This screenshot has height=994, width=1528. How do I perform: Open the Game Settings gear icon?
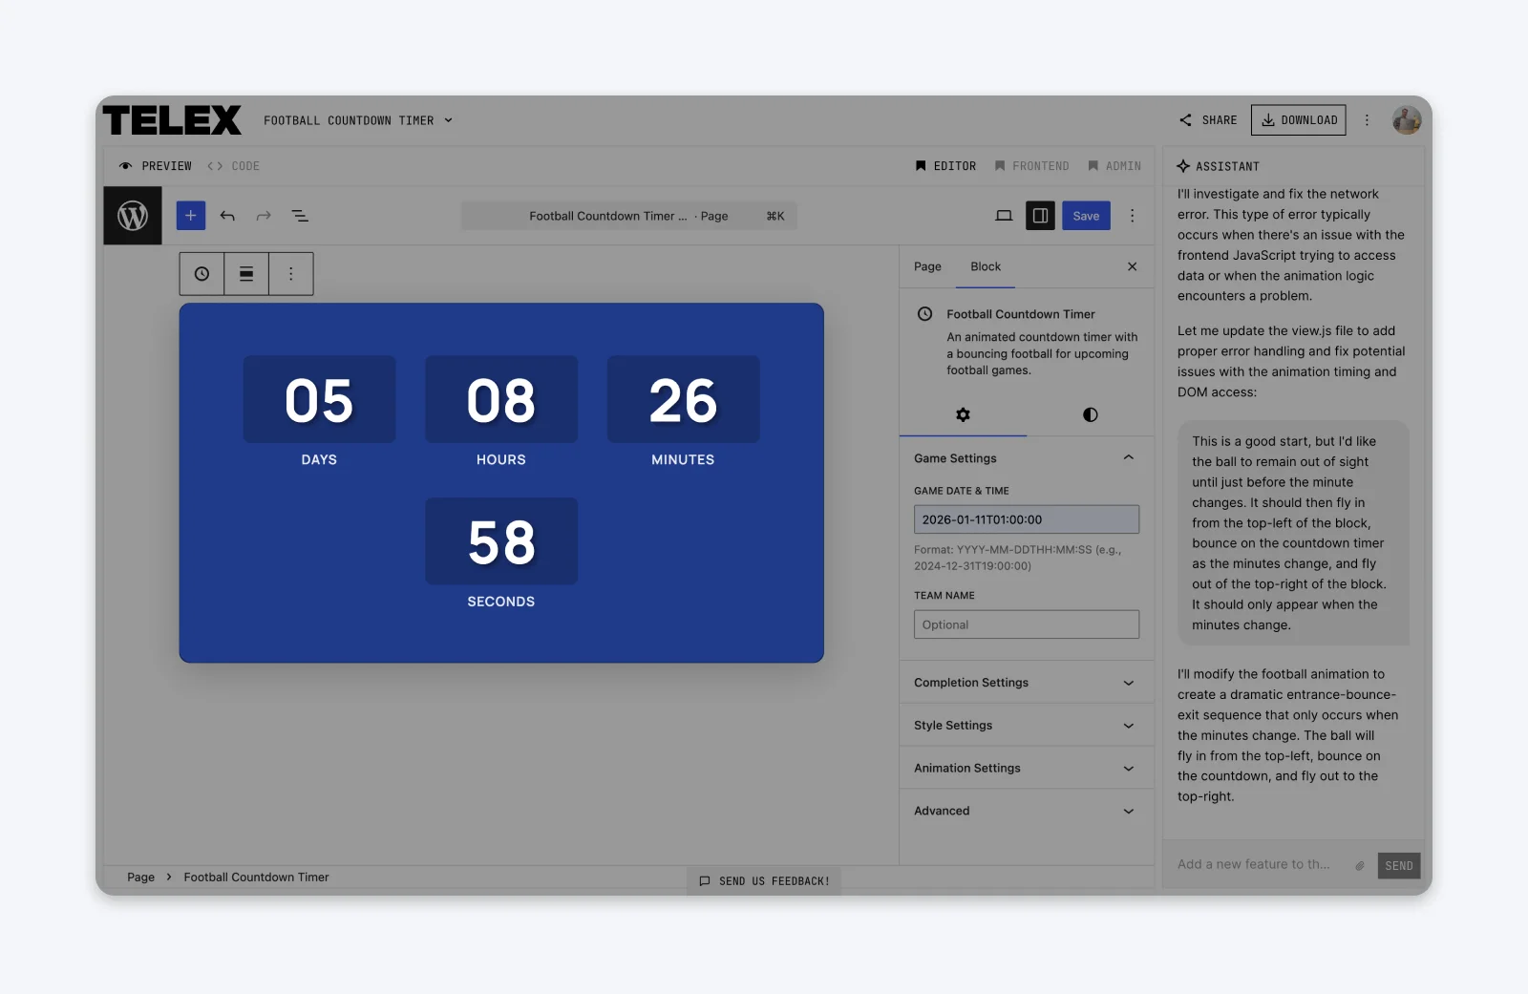(963, 415)
